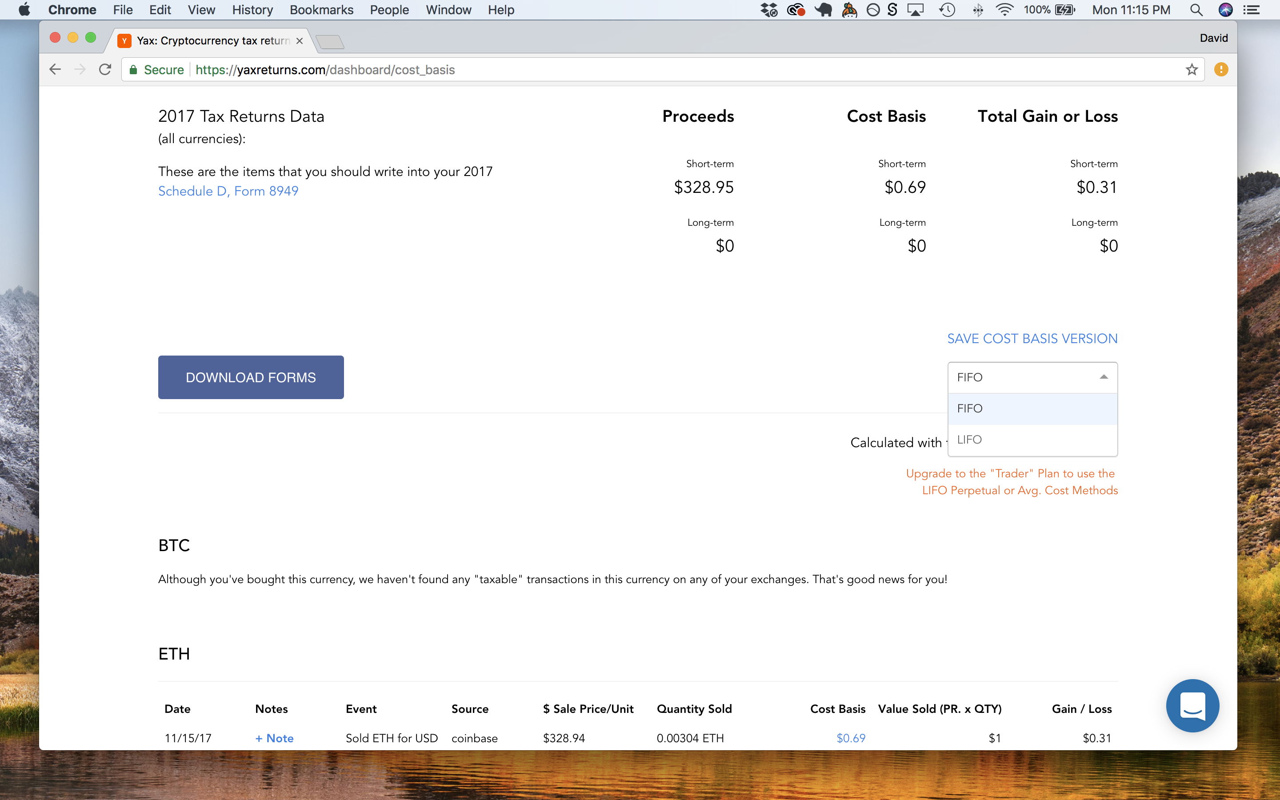Click the orange warning extension icon
Viewport: 1280px width, 800px height.
pyautogui.click(x=1221, y=70)
